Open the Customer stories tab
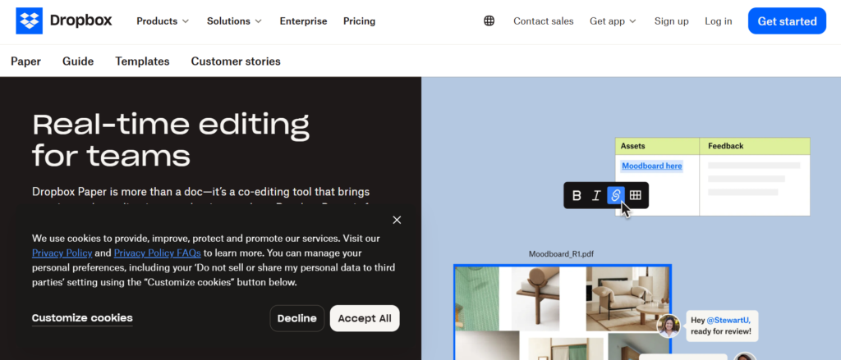Viewport: 841px width, 360px height. coord(236,62)
